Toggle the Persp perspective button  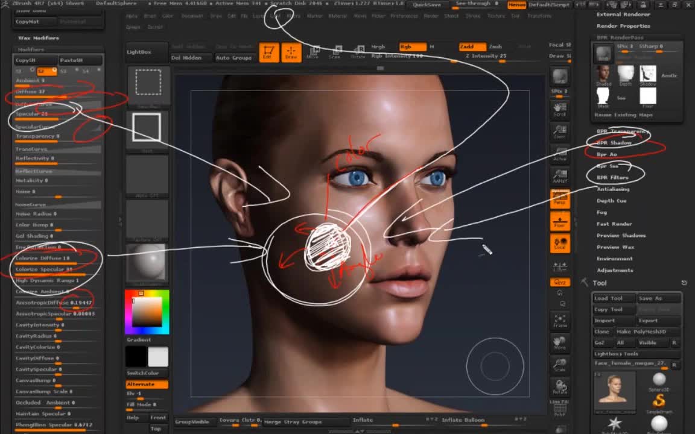(x=560, y=198)
